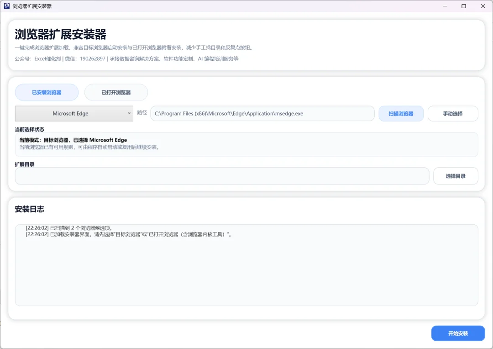493x349 pixels.
Task: Click the 扫描浏览器 button
Action: [x=401, y=114]
